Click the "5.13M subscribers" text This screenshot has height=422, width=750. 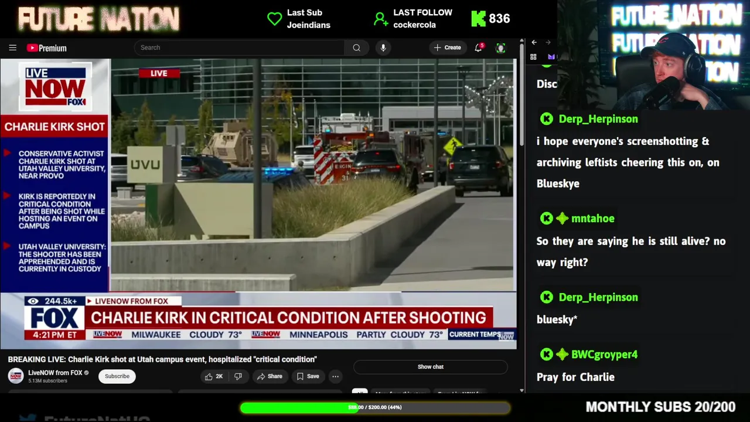pos(48,381)
